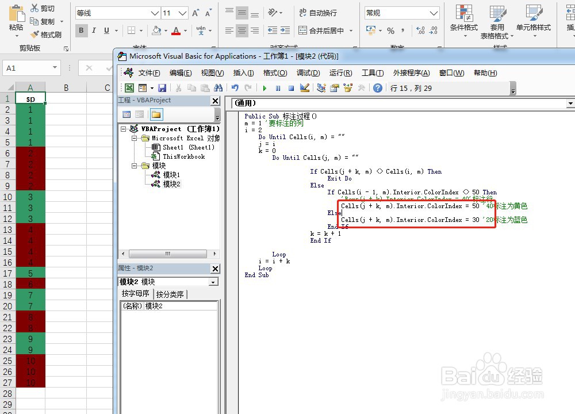Save the VBA project with the floppy icon
Viewport: 575px width, 414px height.
(162, 88)
